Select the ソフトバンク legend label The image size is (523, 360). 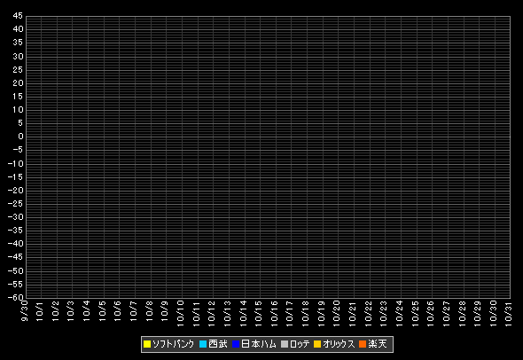[174, 344]
